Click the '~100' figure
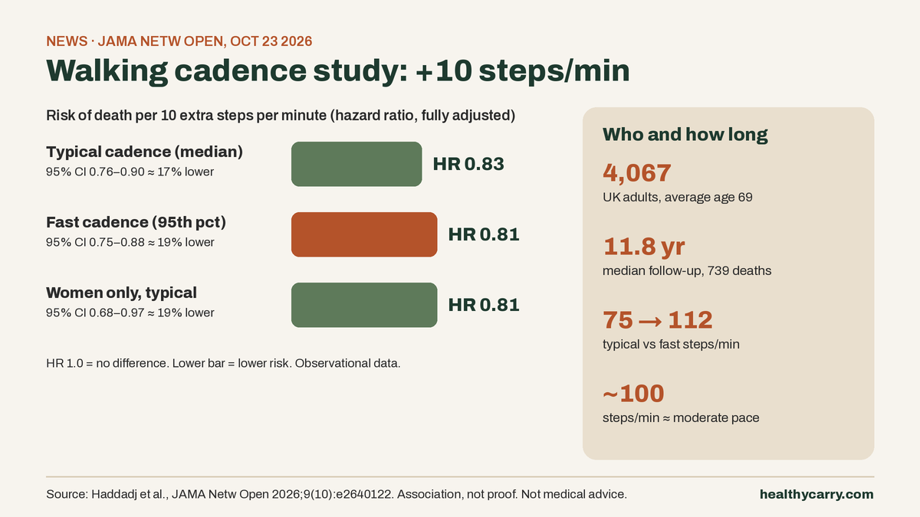 pos(633,394)
